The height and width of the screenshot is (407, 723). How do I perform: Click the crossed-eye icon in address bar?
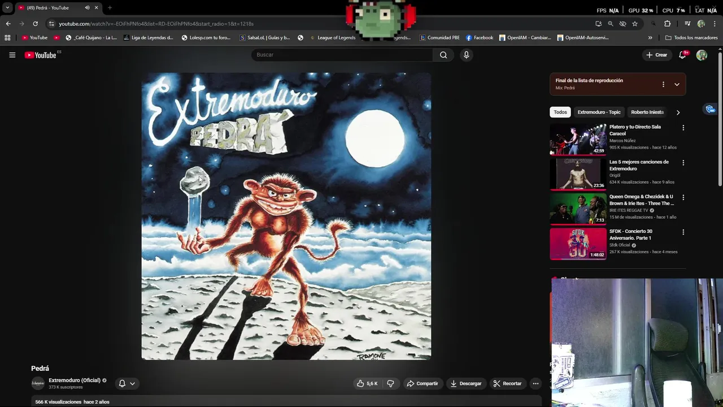pyautogui.click(x=622, y=24)
